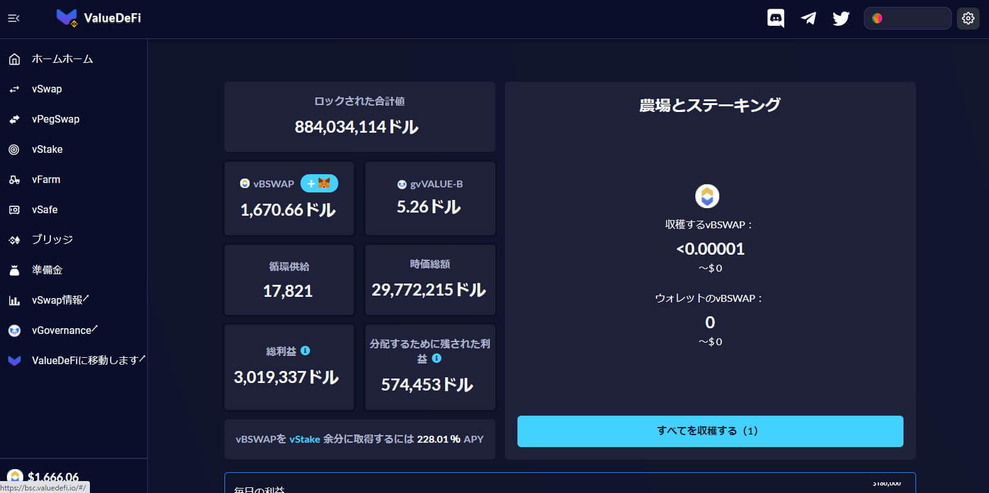Click the 農場とステーキング heading
This screenshot has width=989, height=493.
coord(710,105)
